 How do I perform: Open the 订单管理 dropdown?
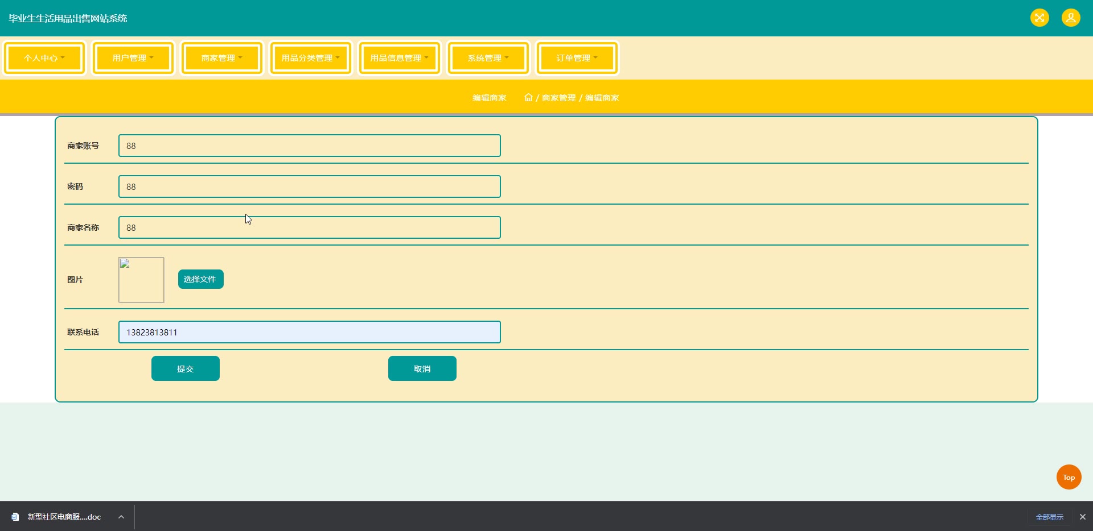coord(577,58)
